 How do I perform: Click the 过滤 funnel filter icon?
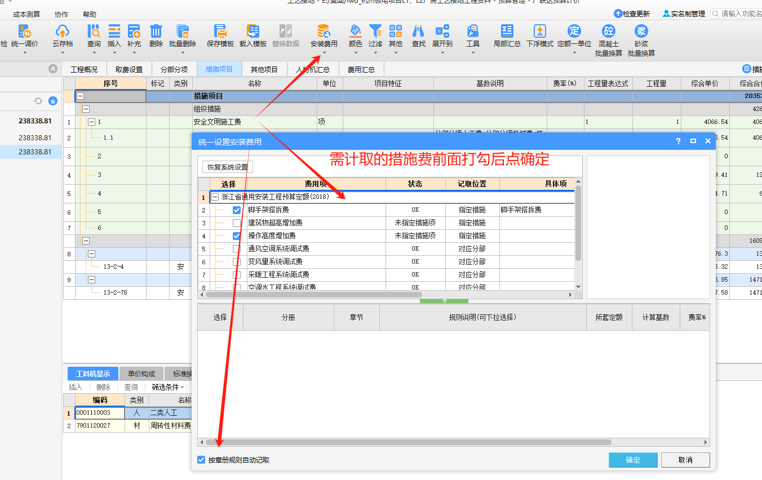[x=375, y=32]
